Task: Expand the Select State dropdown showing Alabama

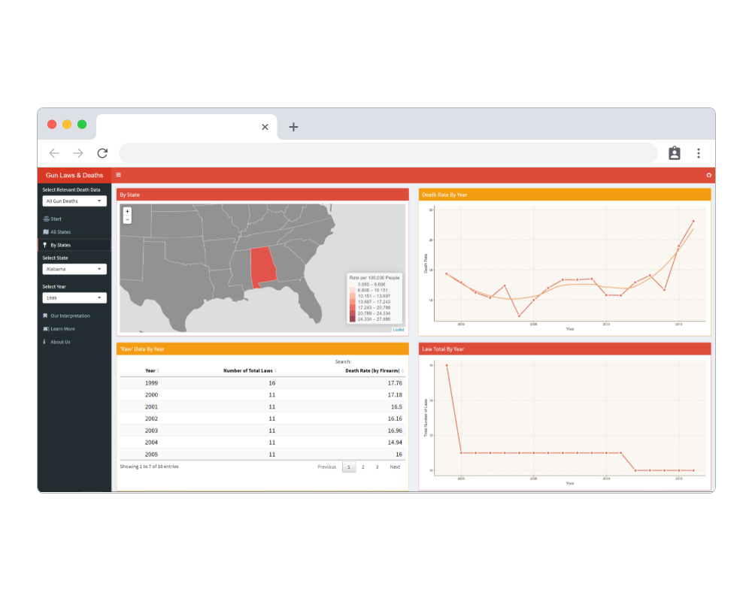Action: tap(74, 269)
